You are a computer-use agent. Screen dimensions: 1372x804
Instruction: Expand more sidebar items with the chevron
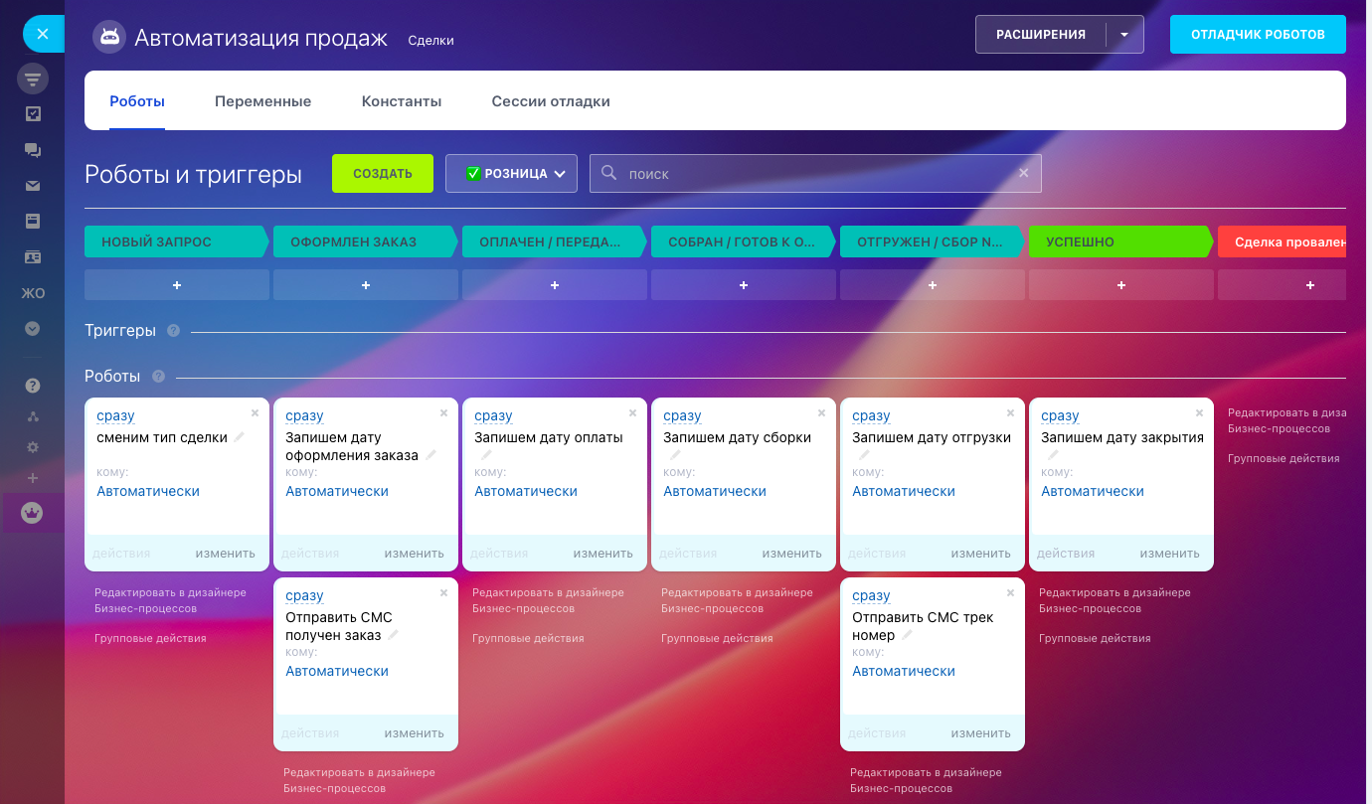33,328
